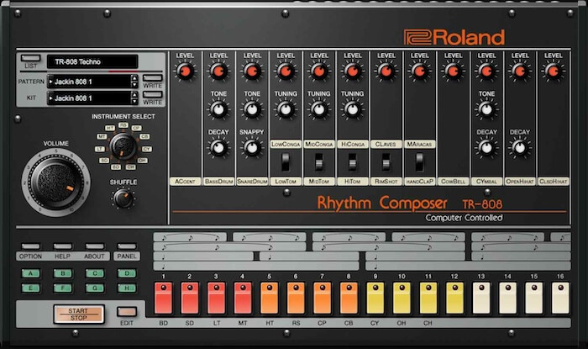Click the Bass Drum Level knob
Image resolution: width=588 pixels, height=349 pixels.
click(218, 72)
